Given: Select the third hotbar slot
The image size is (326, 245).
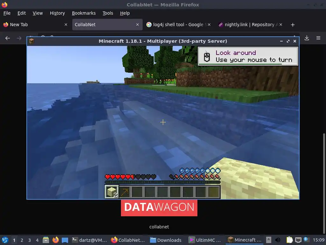Looking at the screenshot, I should [x=137, y=192].
